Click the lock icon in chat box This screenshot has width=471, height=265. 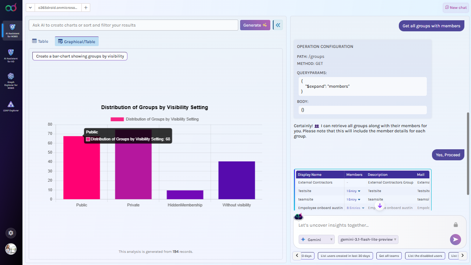(456, 225)
